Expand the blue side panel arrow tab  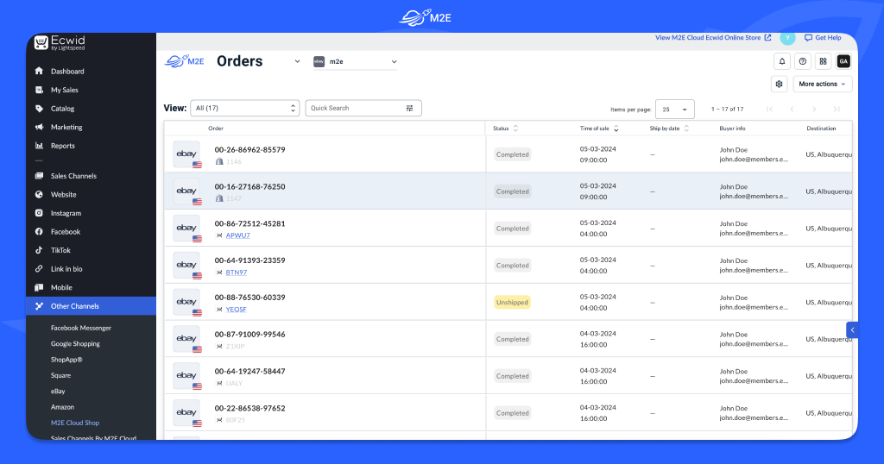click(x=852, y=329)
